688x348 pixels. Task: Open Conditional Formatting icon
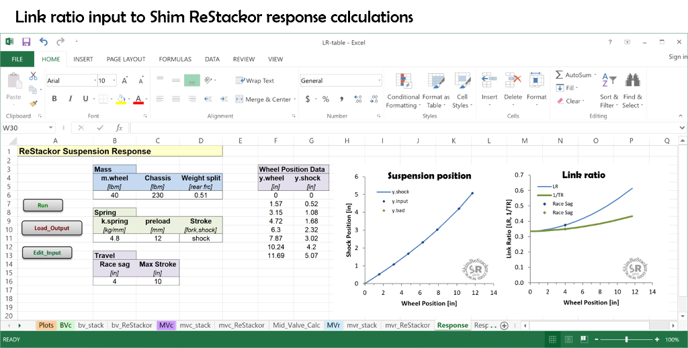coord(403,81)
